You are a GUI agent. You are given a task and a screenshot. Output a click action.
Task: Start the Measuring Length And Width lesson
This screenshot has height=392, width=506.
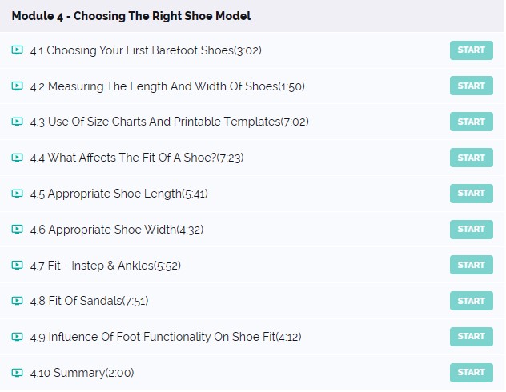(471, 86)
